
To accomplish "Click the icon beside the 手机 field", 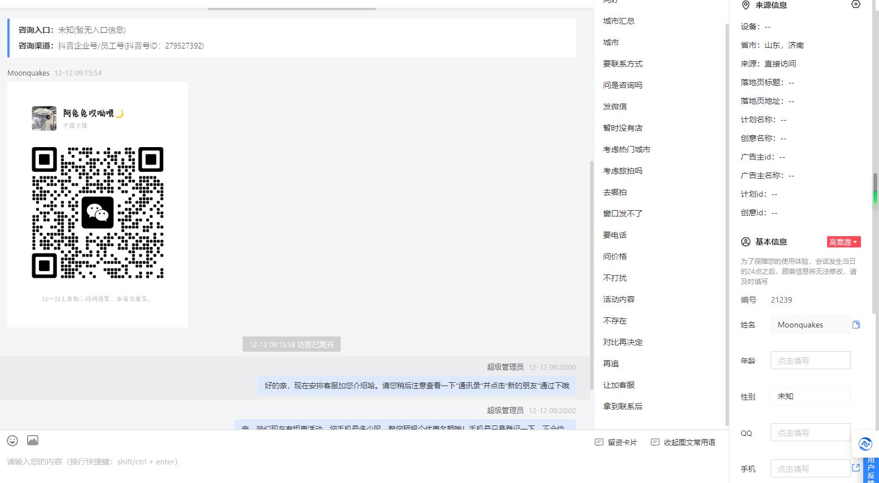I will [x=856, y=468].
